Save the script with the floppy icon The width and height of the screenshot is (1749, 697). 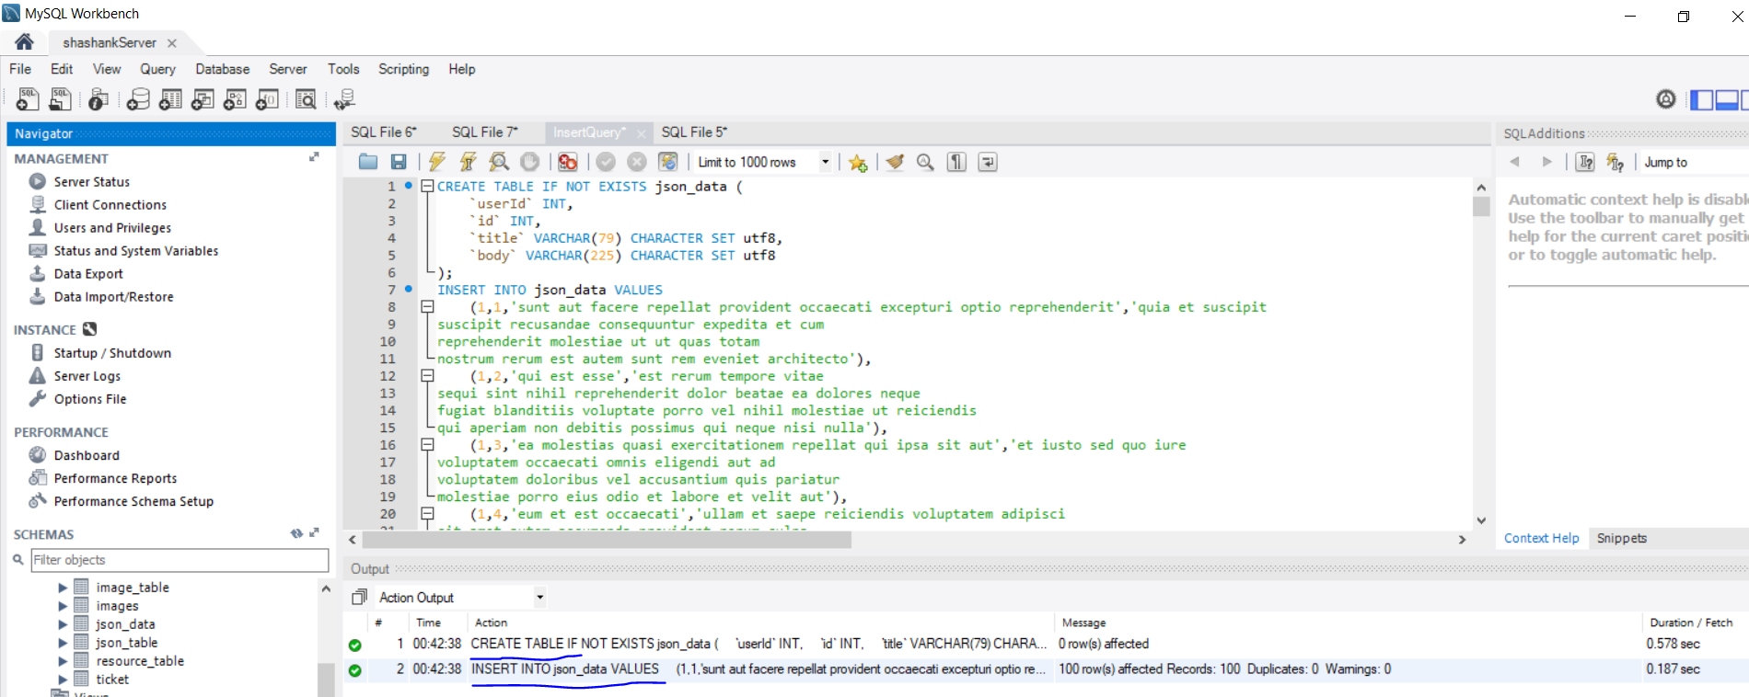(399, 162)
